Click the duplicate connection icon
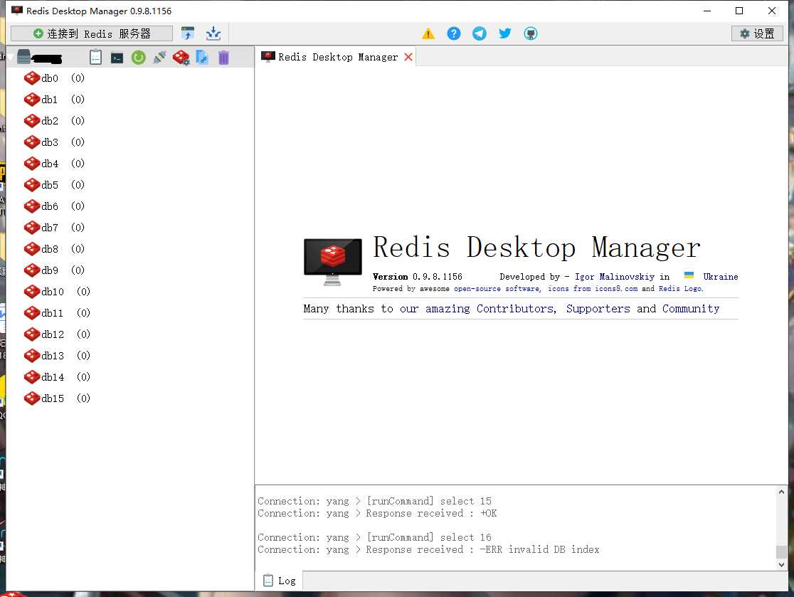 click(202, 57)
